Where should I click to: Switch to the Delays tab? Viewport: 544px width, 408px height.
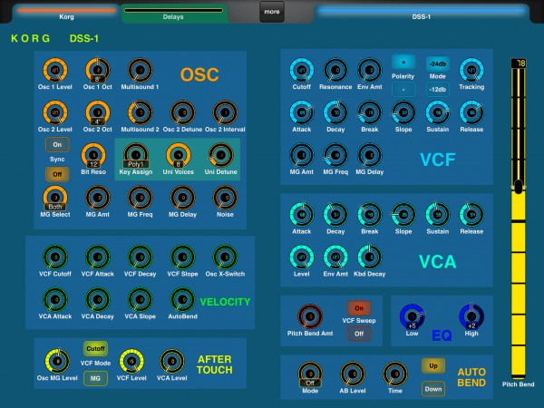coord(173,14)
